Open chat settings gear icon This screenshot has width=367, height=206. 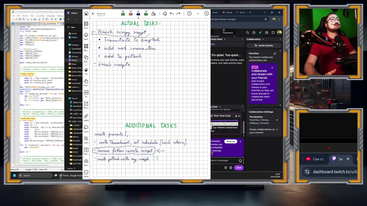[x=231, y=168]
